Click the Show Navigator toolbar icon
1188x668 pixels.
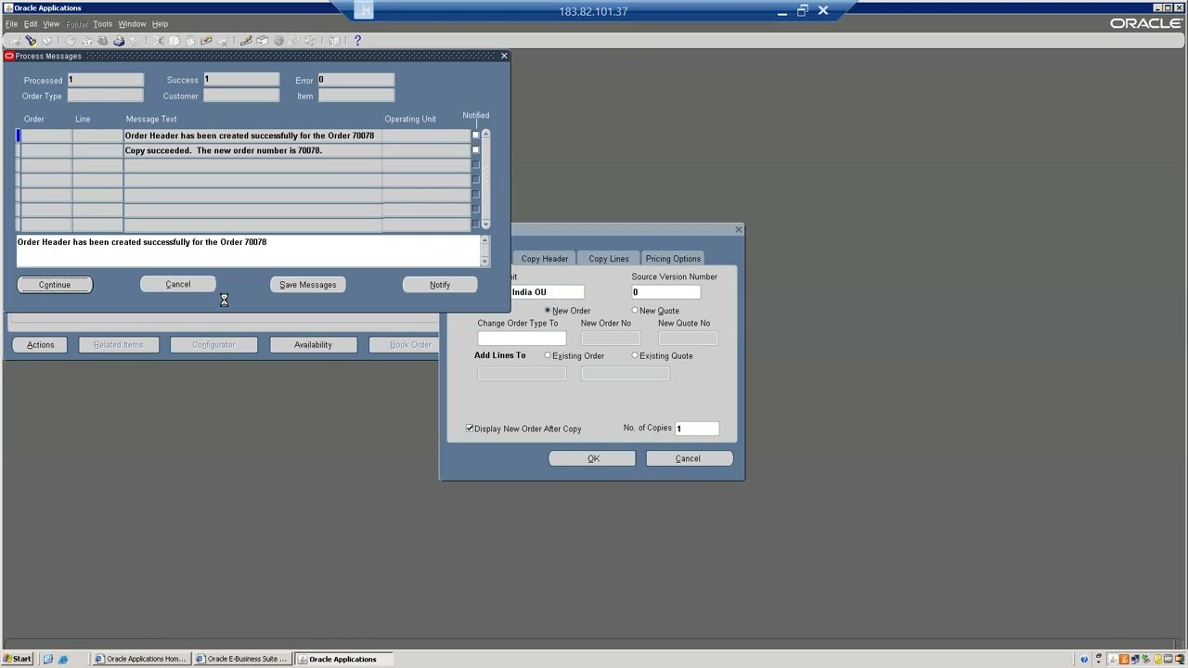46,41
